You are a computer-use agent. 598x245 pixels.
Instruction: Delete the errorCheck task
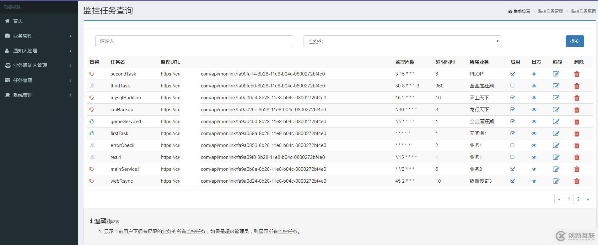[577, 145]
